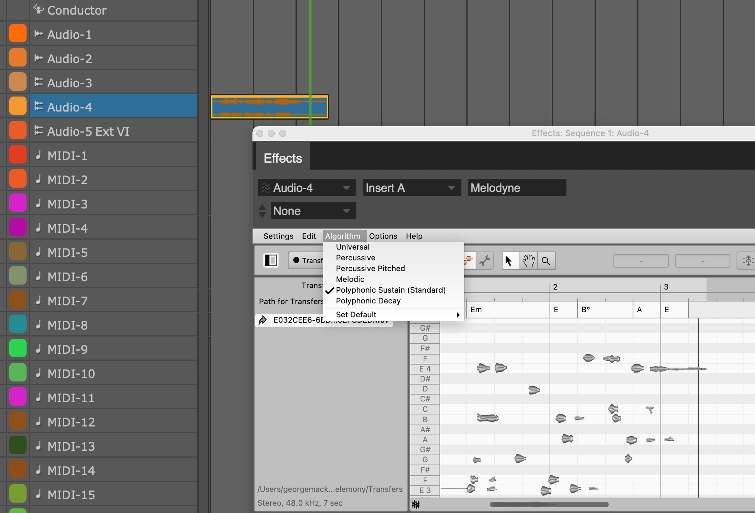Click bar 3 on the Melodyne ruler
755x513 pixels.
click(666, 287)
